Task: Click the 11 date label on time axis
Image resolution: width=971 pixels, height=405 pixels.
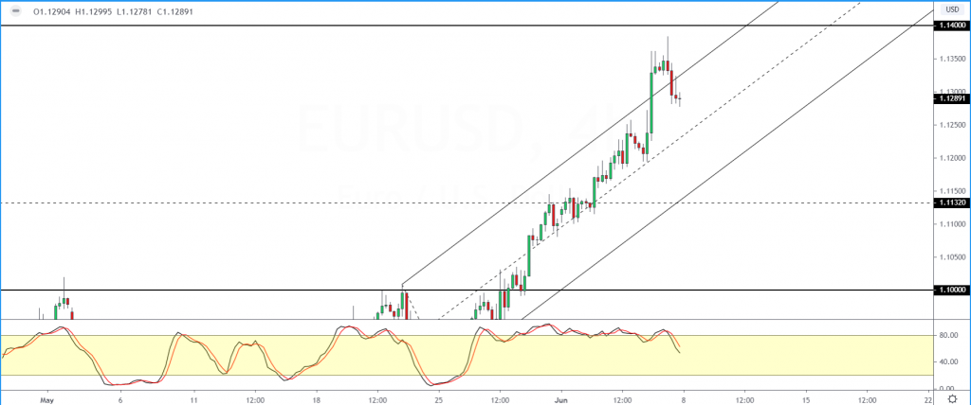Action: click(193, 399)
